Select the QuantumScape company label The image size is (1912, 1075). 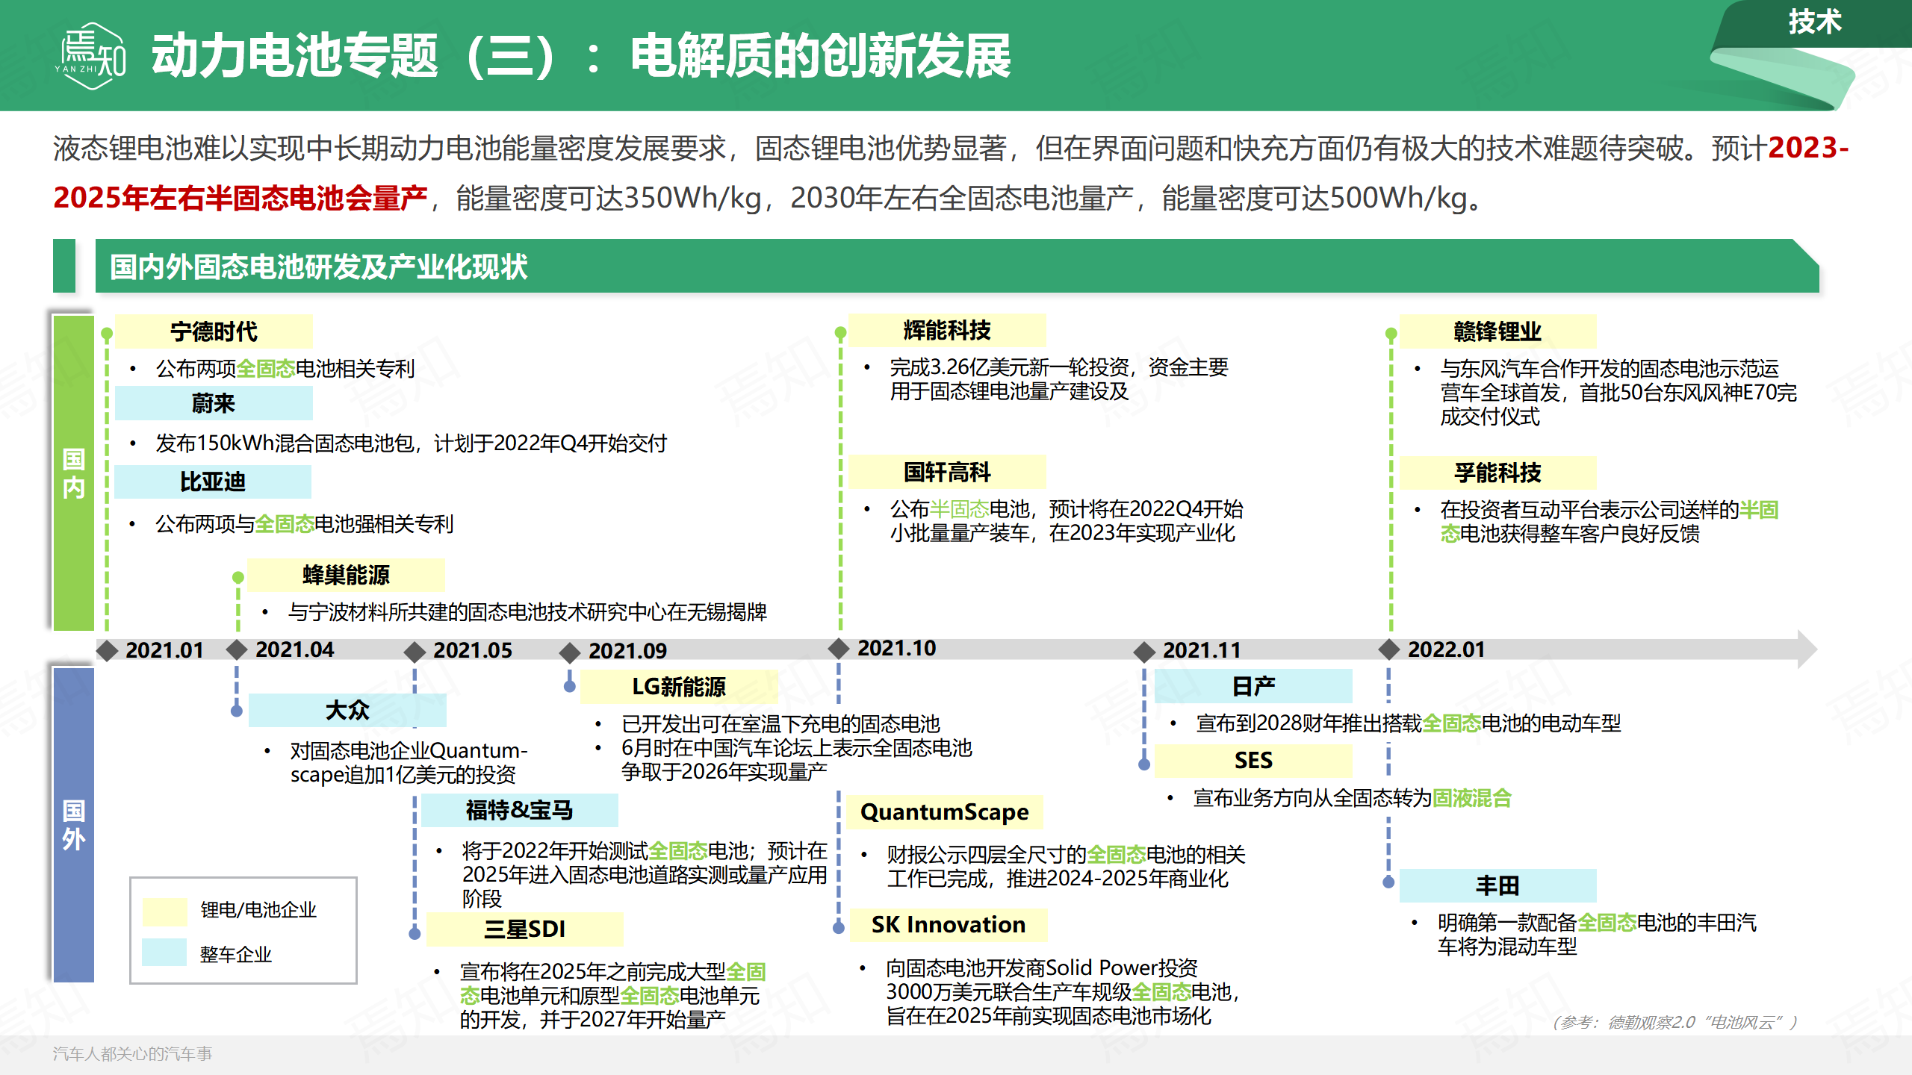tap(945, 812)
